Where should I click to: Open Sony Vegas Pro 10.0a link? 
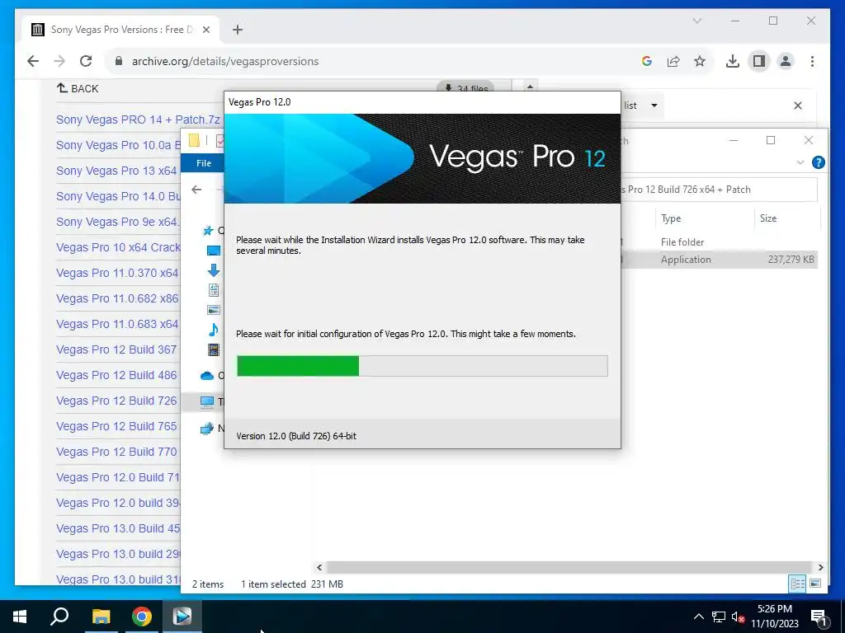coord(118,145)
